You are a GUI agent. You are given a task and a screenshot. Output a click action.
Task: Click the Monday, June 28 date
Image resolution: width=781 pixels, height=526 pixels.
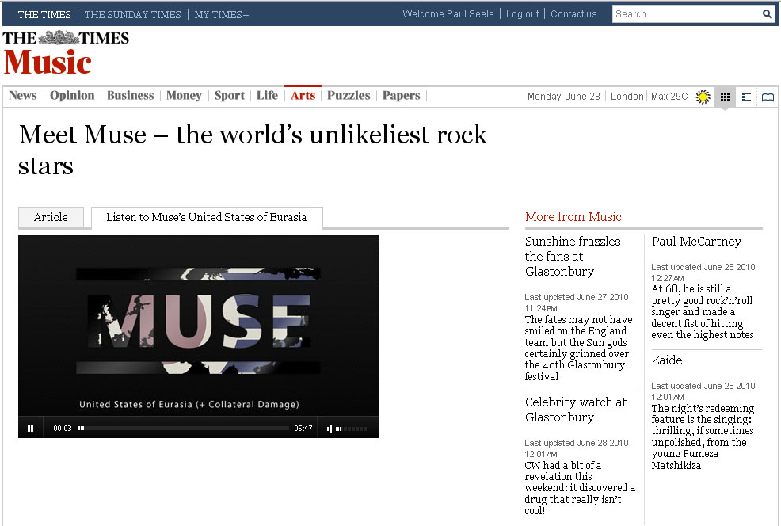coord(564,96)
